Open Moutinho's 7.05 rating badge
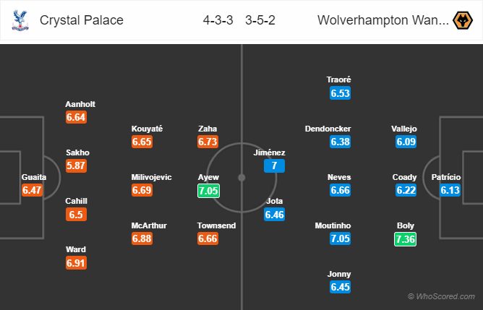The height and width of the screenshot is (310, 483). pyautogui.click(x=340, y=239)
